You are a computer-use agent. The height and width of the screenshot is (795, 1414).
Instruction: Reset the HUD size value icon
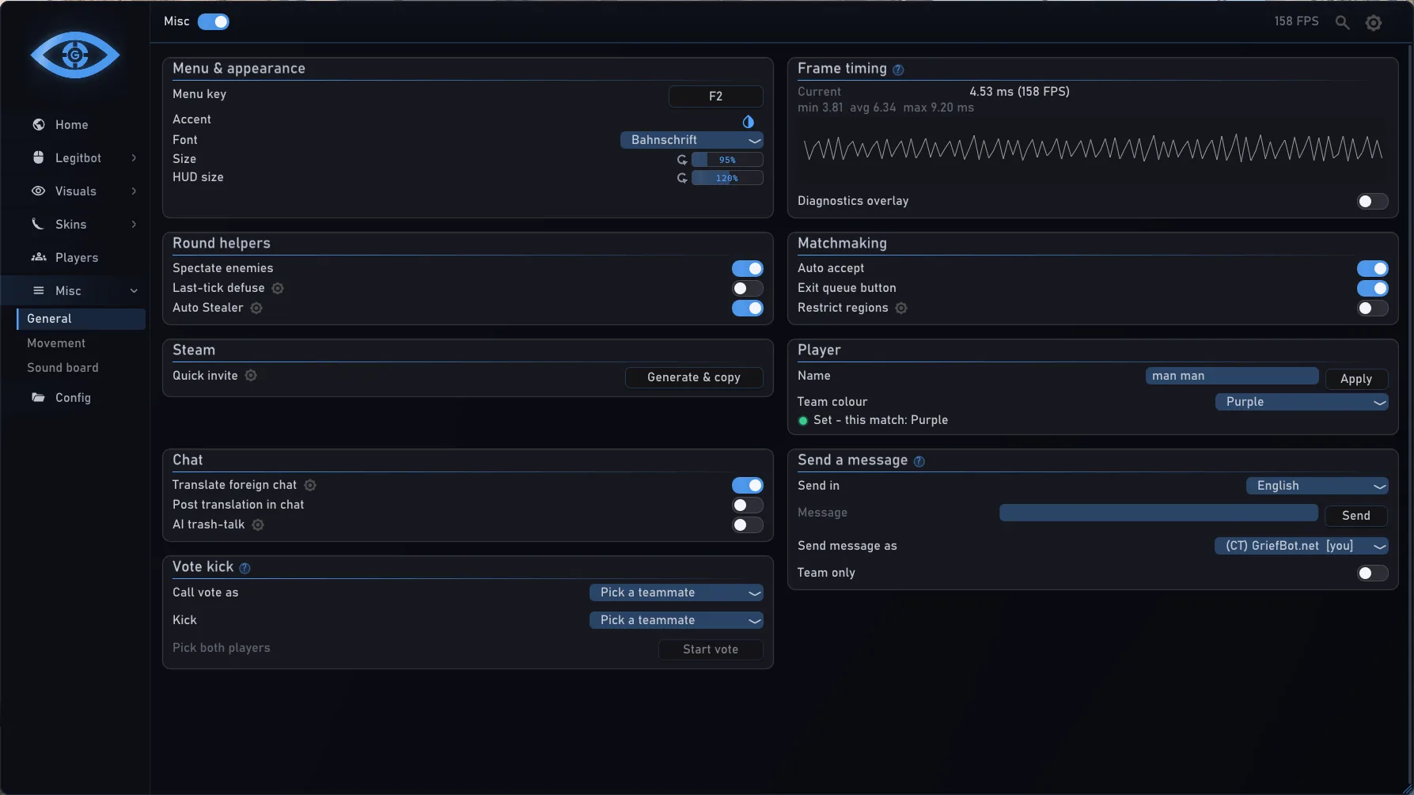682,178
